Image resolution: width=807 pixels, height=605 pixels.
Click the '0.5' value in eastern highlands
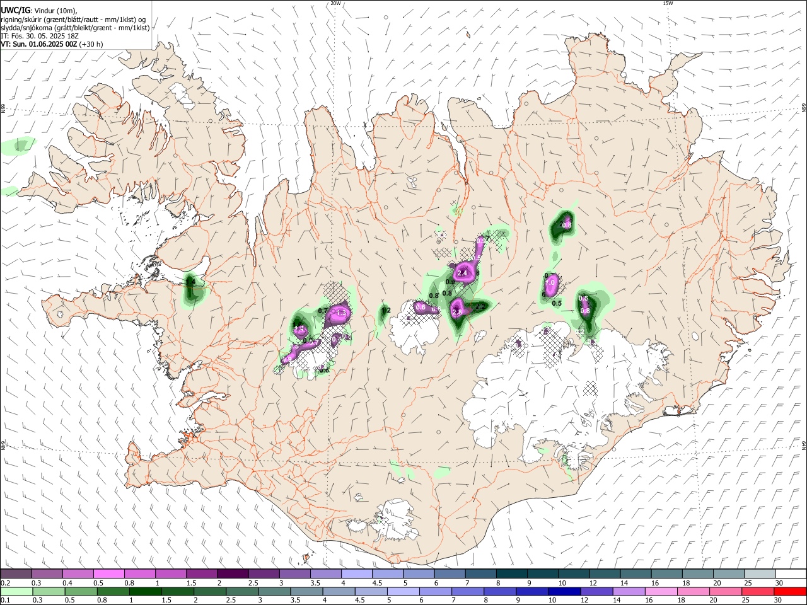pos(557,303)
